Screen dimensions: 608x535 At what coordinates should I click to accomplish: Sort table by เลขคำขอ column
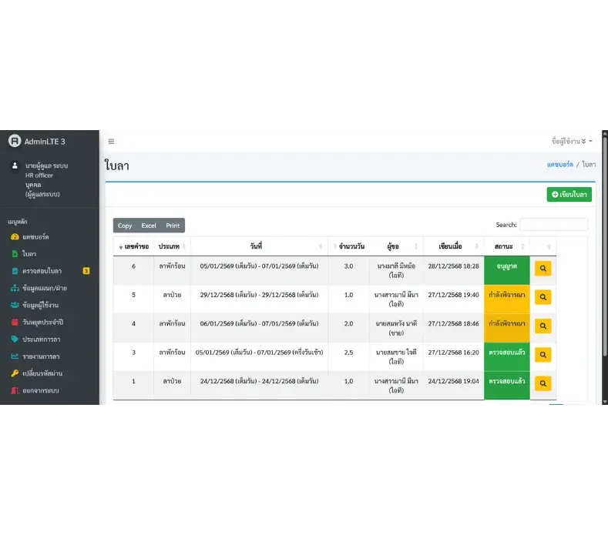tap(133, 246)
